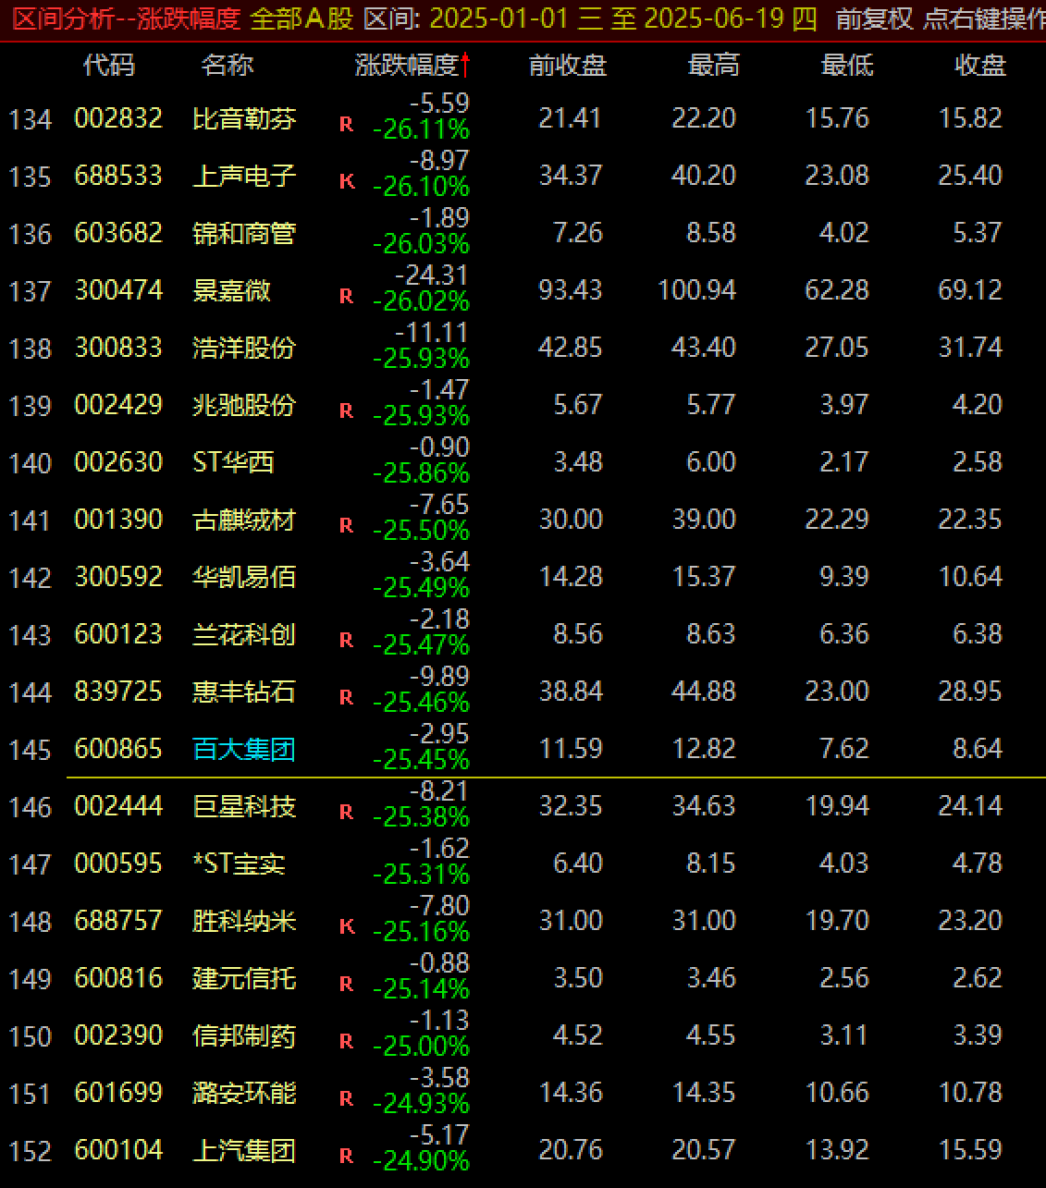1046x1188 pixels.
Task: Click the -25.00% change value
Action: (422, 1047)
